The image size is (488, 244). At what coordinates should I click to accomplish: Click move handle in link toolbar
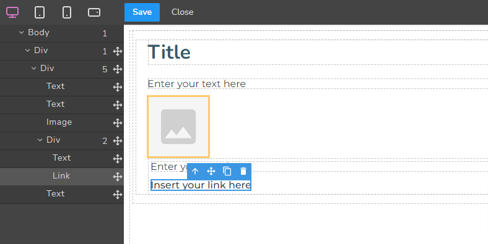[211, 171]
